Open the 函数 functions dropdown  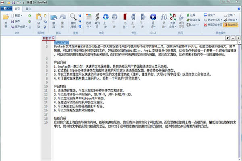click(164, 21)
